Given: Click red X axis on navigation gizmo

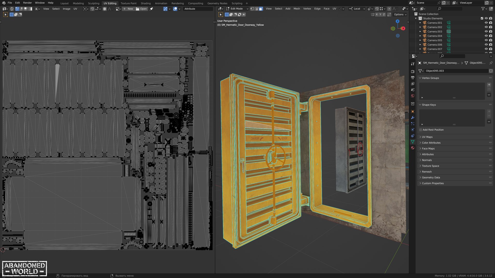Looking at the screenshot, I should pos(403,29).
